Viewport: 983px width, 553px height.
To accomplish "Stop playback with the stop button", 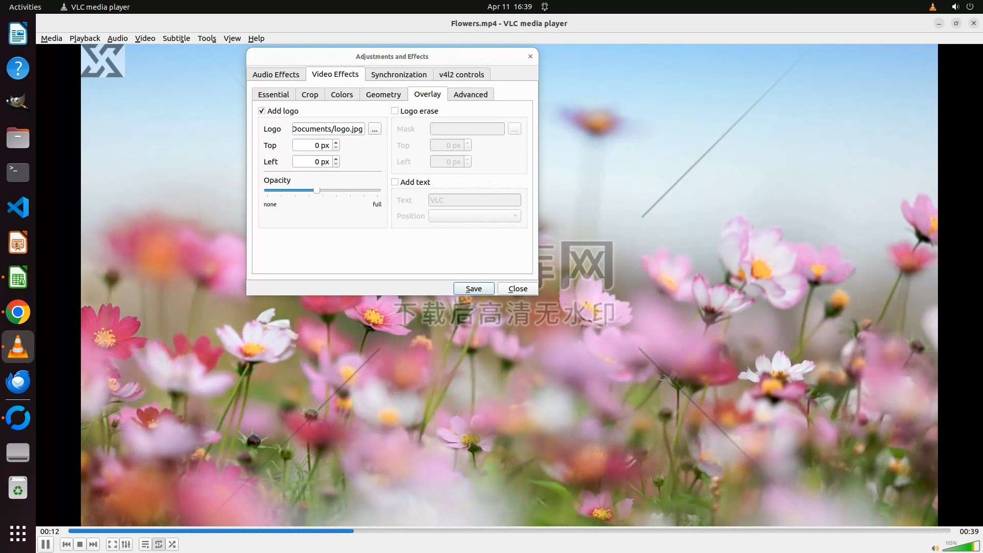I will point(80,544).
